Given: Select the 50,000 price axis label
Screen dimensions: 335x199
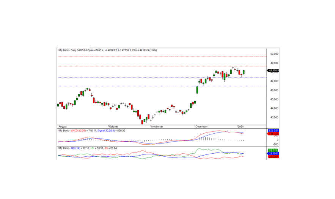Looking at the screenshot, I should pyautogui.click(x=274, y=54).
